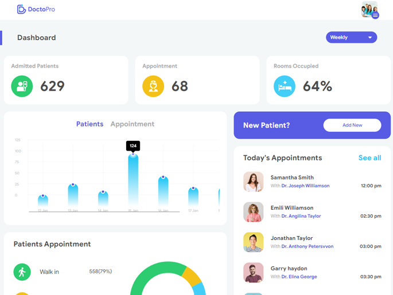Switch to the Patients chart tab

(x=90, y=124)
